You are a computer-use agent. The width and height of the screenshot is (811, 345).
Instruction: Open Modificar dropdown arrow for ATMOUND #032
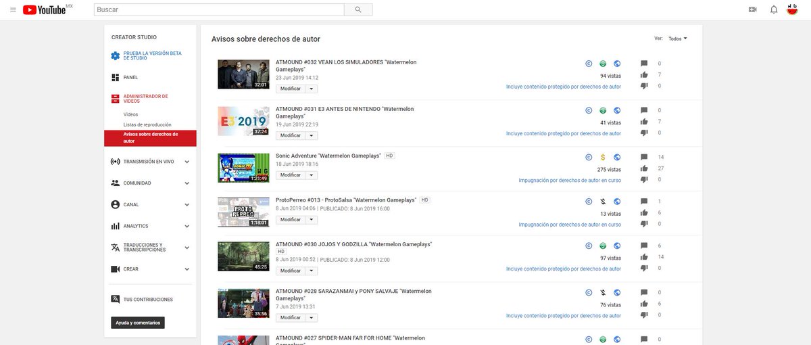tap(311, 89)
